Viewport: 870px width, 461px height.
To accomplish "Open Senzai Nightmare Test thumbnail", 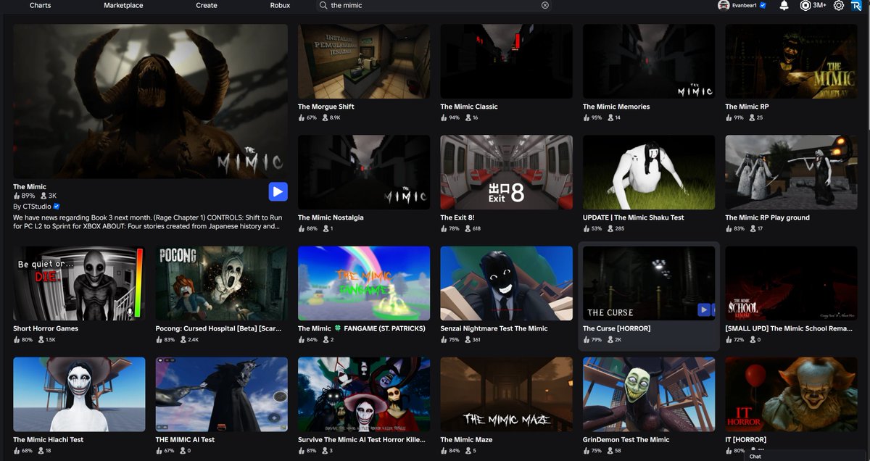I will pos(507,283).
